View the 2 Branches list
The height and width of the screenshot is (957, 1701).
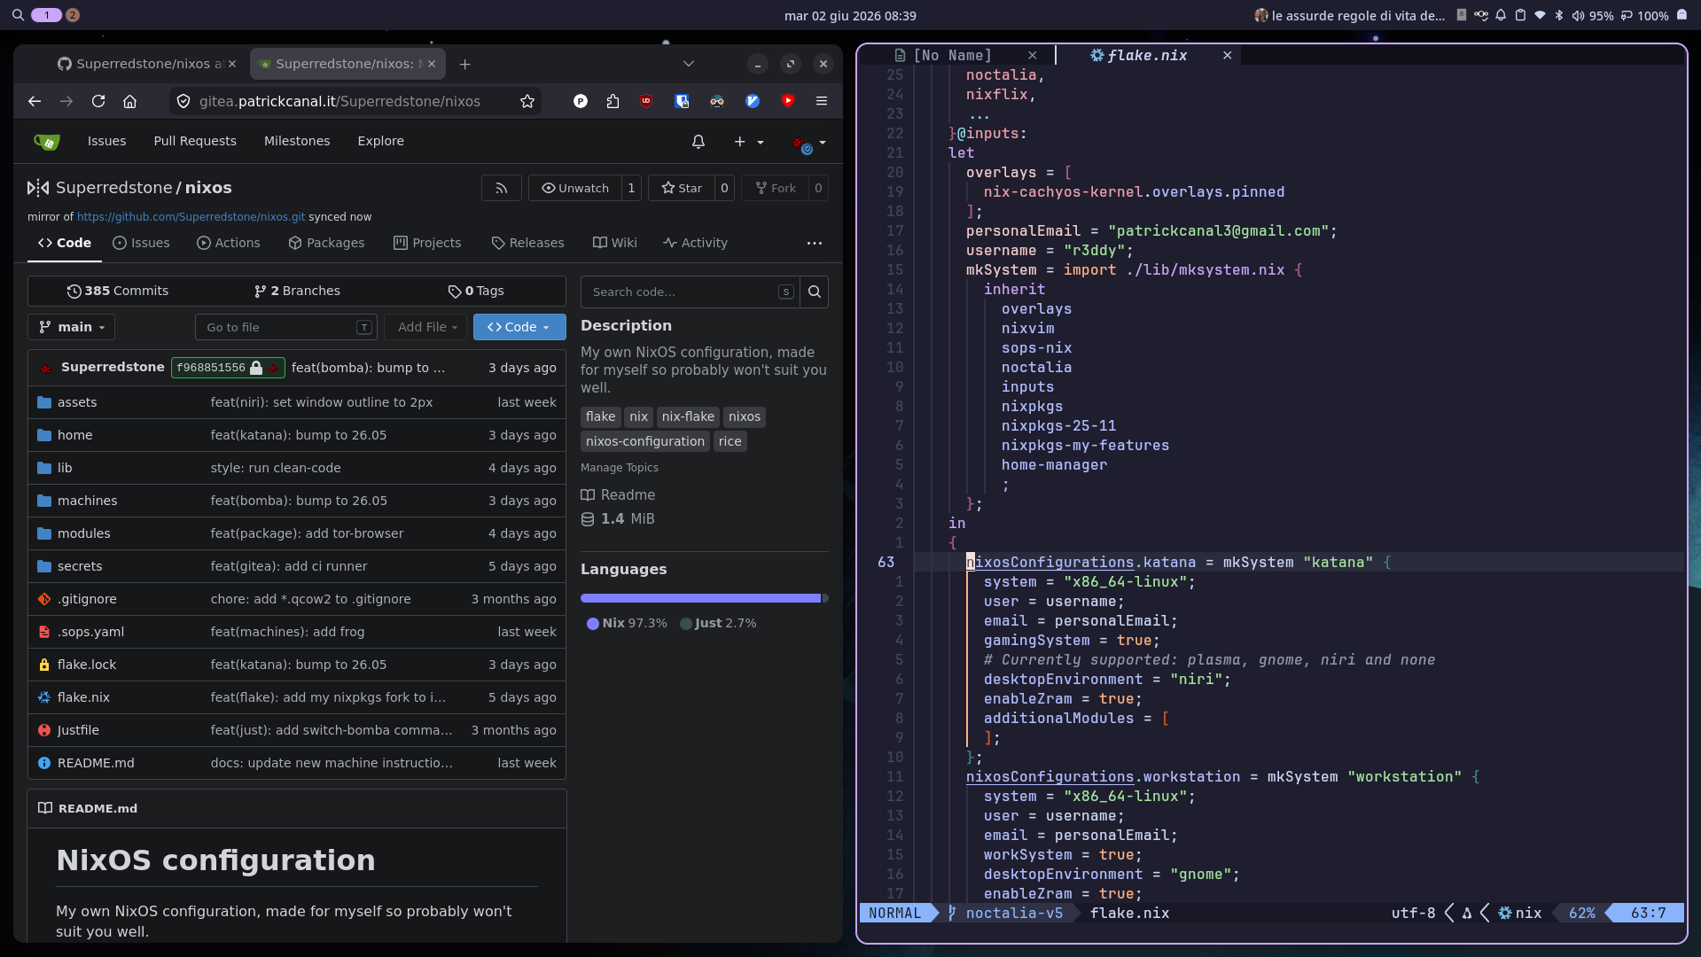(297, 292)
